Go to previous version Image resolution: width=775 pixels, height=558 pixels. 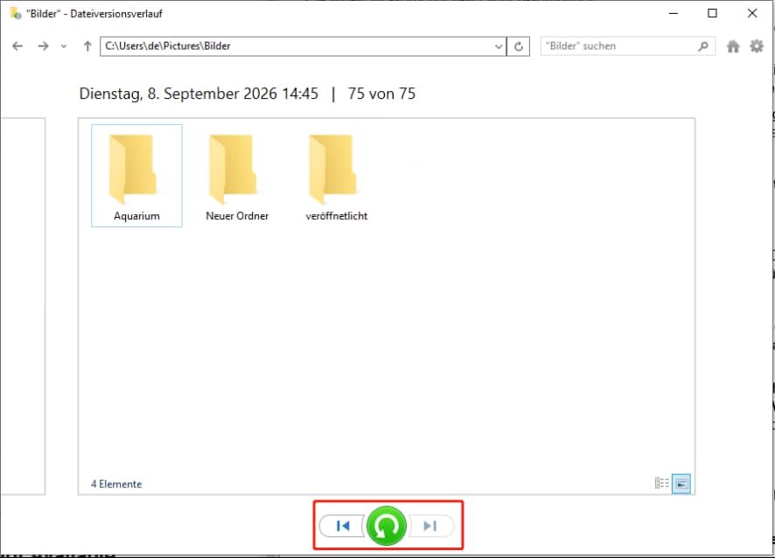pos(343,526)
